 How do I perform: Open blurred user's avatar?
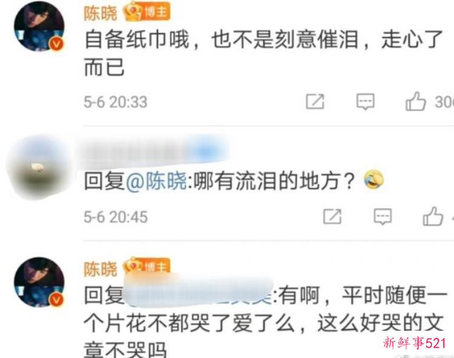tap(38, 167)
